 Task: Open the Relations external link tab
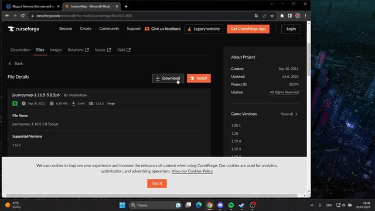78,50
